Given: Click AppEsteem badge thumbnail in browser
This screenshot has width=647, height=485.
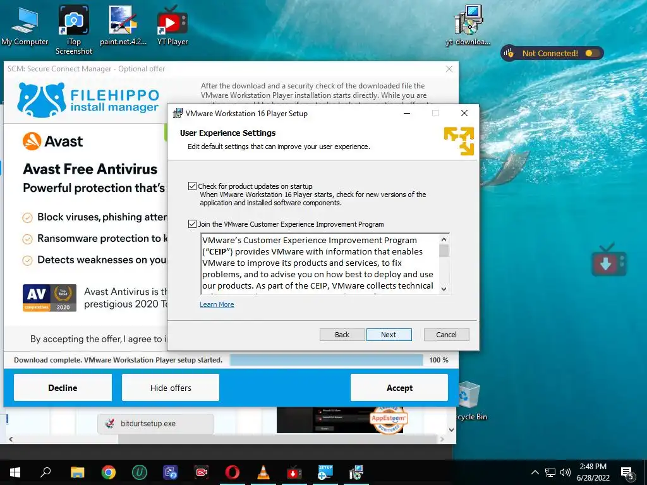Looking at the screenshot, I should pyautogui.click(x=388, y=419).
